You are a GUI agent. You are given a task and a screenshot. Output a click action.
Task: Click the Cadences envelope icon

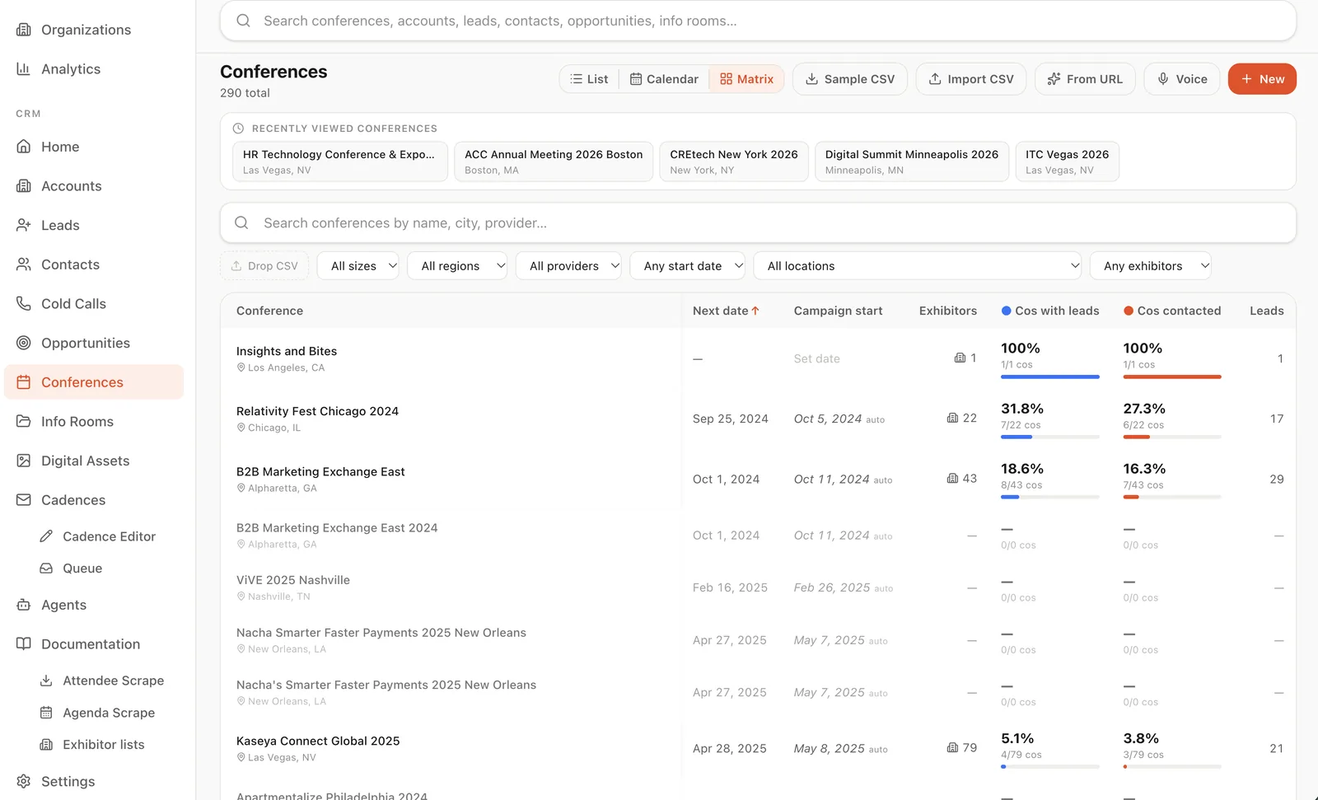pos(24,500)
